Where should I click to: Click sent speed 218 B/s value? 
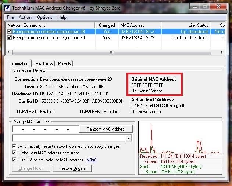click(x=178, y=172)
